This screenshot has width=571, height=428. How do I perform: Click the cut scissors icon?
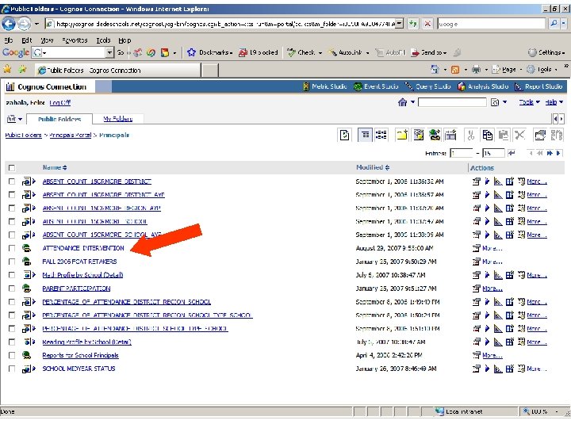tap(471, 136)
